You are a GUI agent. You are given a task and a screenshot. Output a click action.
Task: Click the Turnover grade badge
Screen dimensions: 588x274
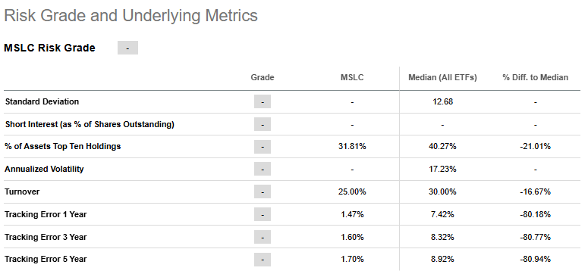click(262, 192)
